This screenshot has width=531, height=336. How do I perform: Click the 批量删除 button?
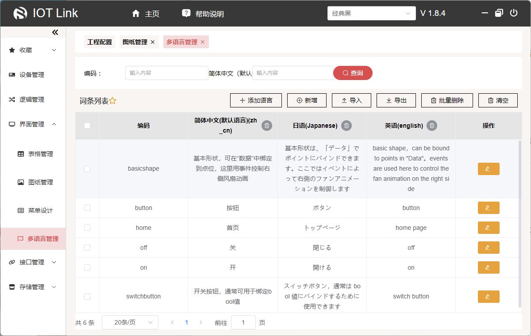tap(447, 100)
